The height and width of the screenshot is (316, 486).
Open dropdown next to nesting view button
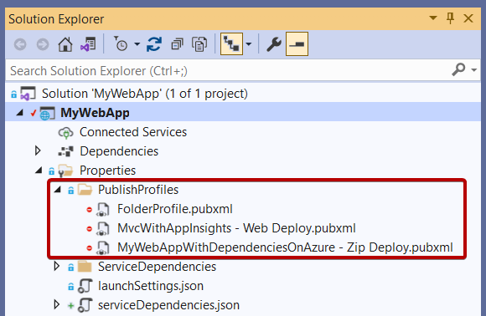(249, 44)
